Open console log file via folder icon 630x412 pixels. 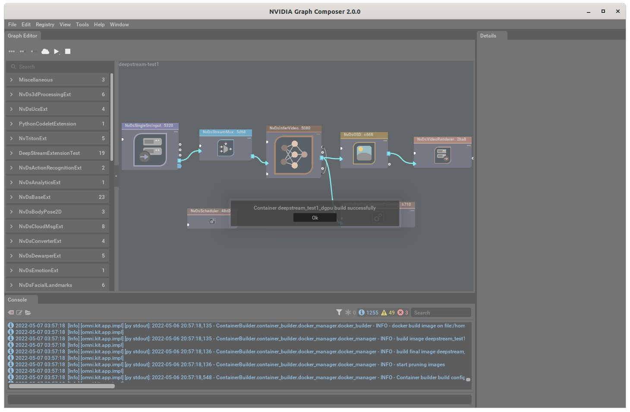click(x=28, y=312)
